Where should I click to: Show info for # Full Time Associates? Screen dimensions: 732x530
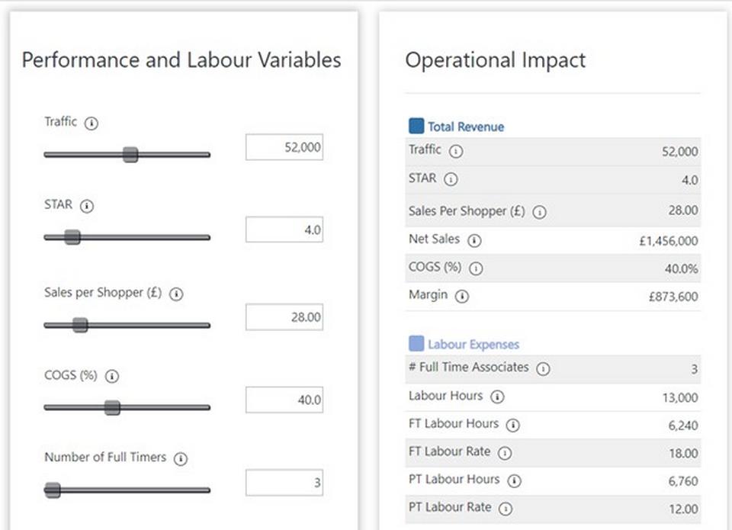[x=543, y=368]
